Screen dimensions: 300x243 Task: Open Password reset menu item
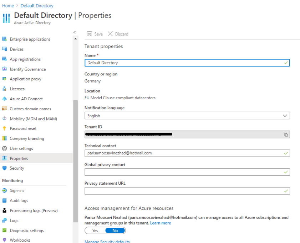click(23, 128)
